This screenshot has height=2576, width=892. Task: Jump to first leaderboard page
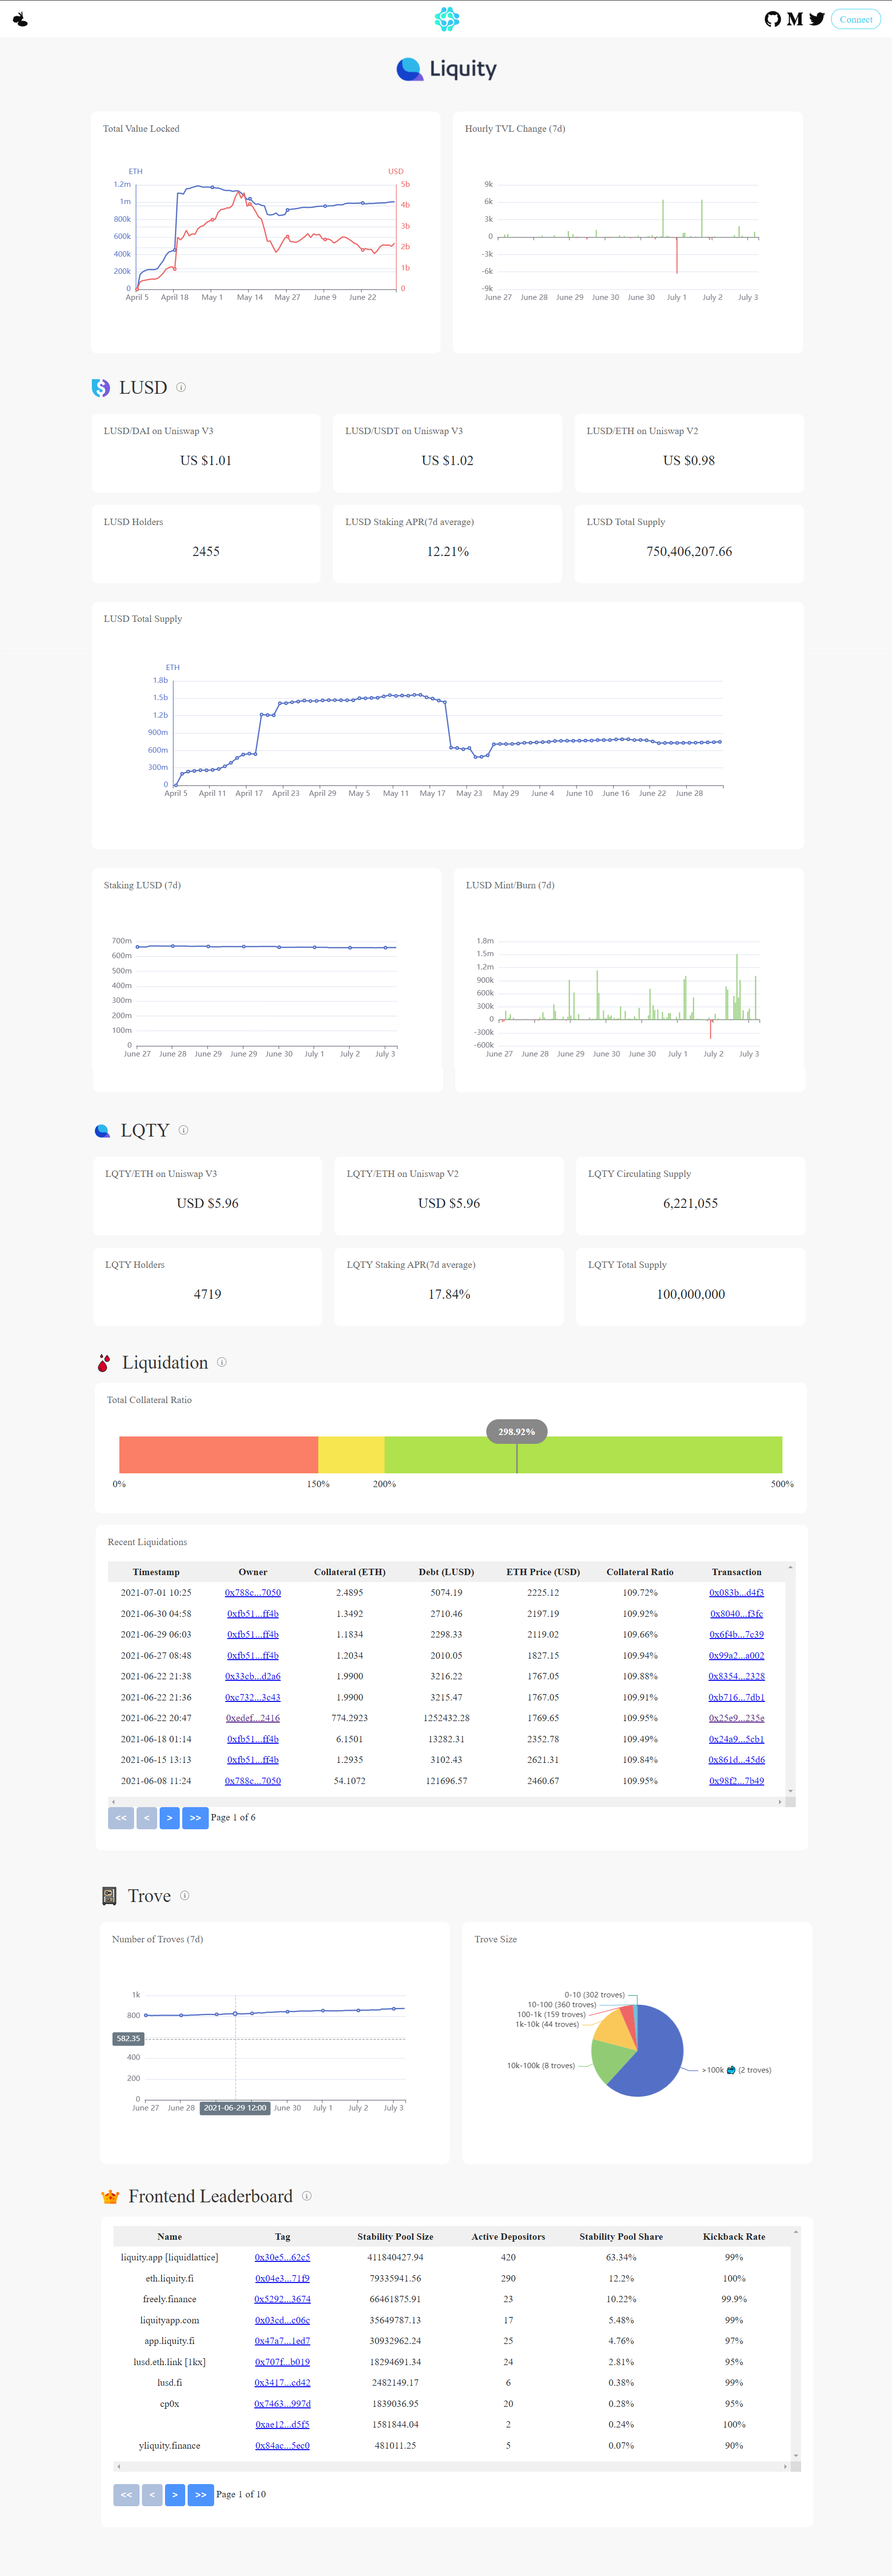tap(126, 2494)
